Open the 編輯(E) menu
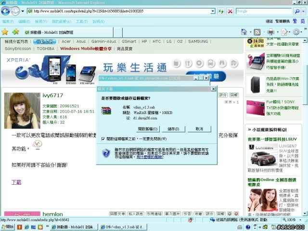The width and height of the screenshot is (308, 231). [25, 21]
